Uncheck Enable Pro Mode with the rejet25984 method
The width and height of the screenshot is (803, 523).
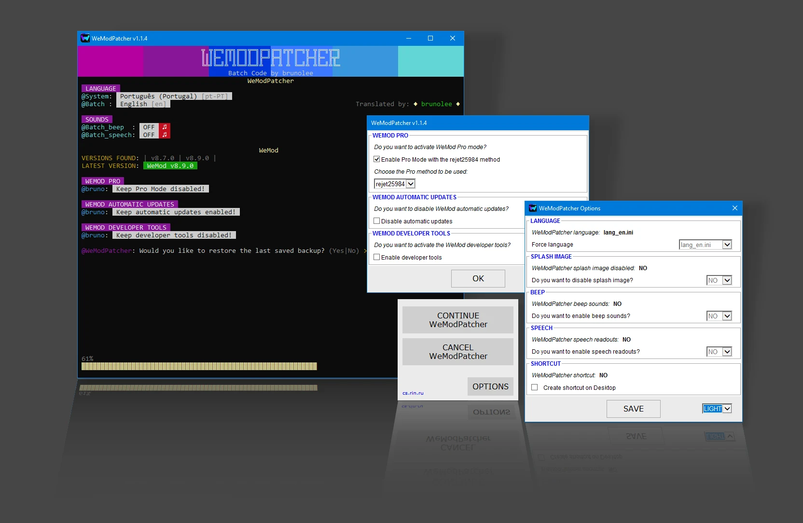point(376,159)
